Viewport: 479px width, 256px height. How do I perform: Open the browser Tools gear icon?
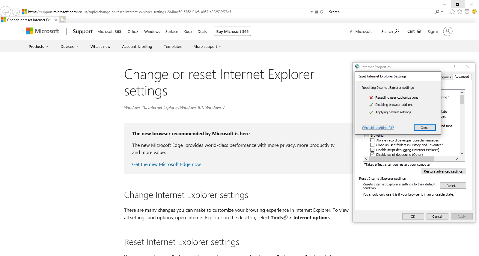click(467, 11)
